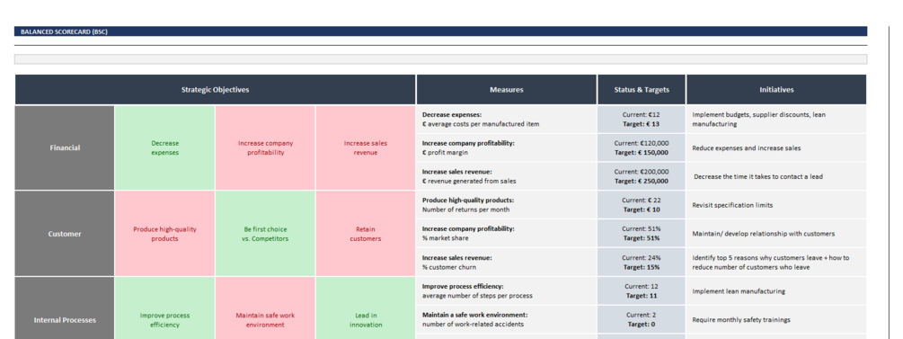Click the red Increase company profitability objective
This screenshot has width=903, height=339.
[x=265, y=147]
